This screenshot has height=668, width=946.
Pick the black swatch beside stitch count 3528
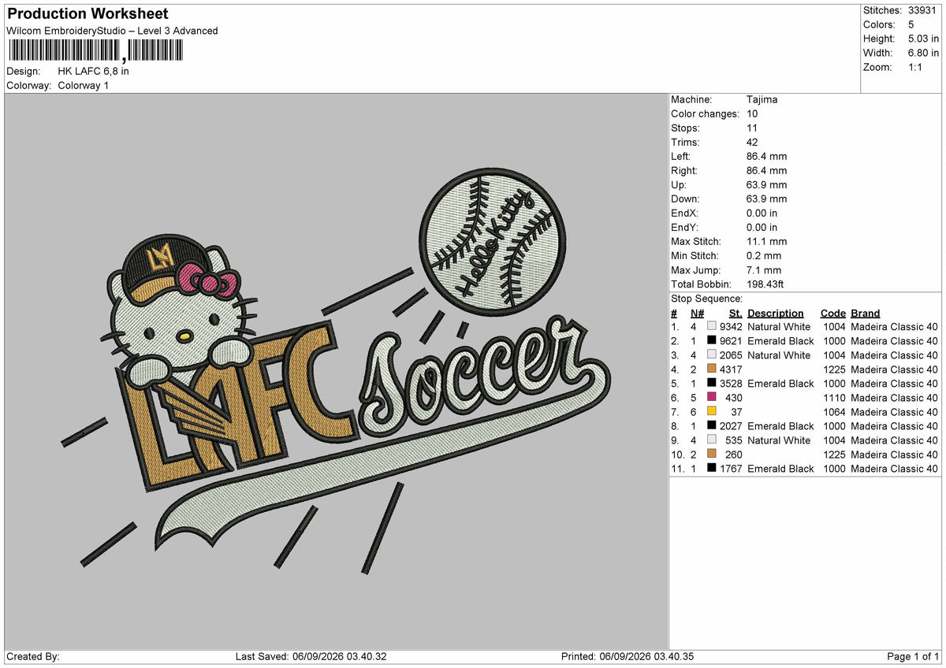click(x=712, y=384)
